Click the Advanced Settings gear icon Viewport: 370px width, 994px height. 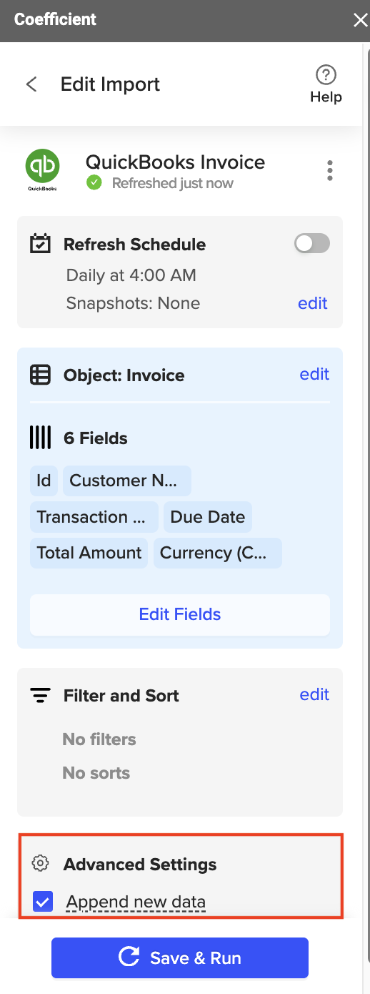coord(41,864)
